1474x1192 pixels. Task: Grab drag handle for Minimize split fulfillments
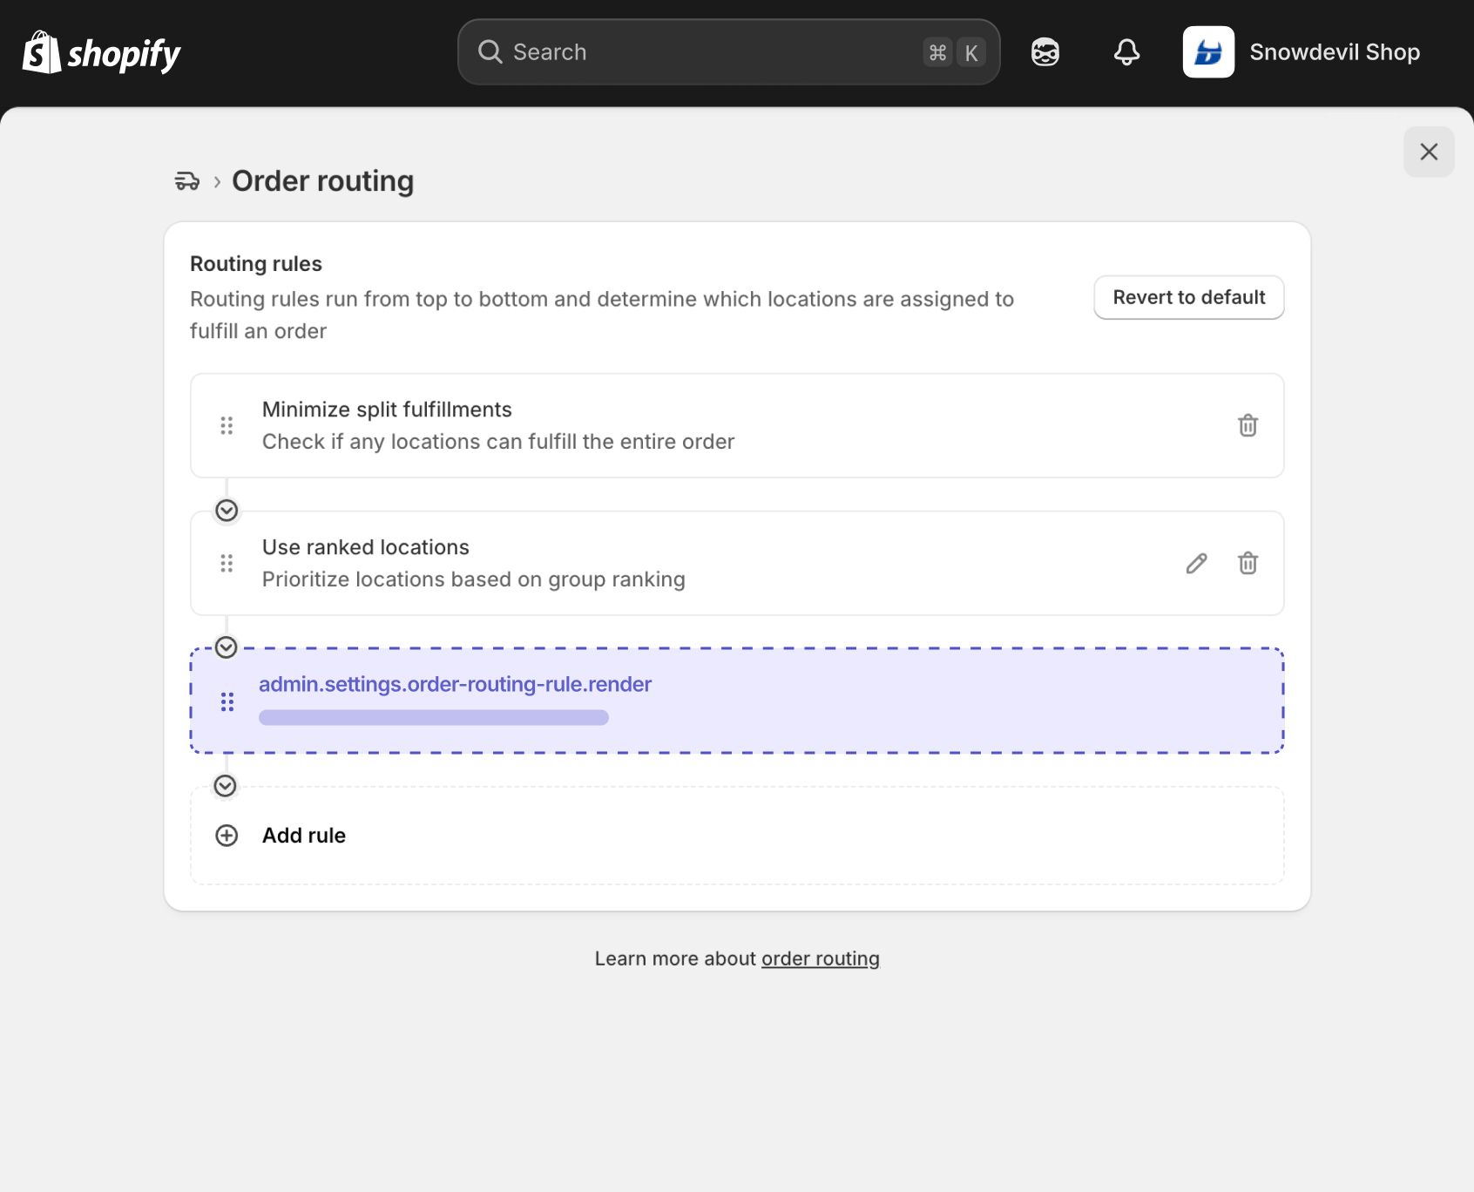(227, 425)
